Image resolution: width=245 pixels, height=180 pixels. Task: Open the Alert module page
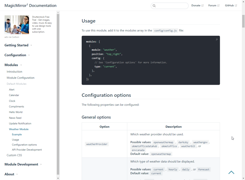(12, 89)
